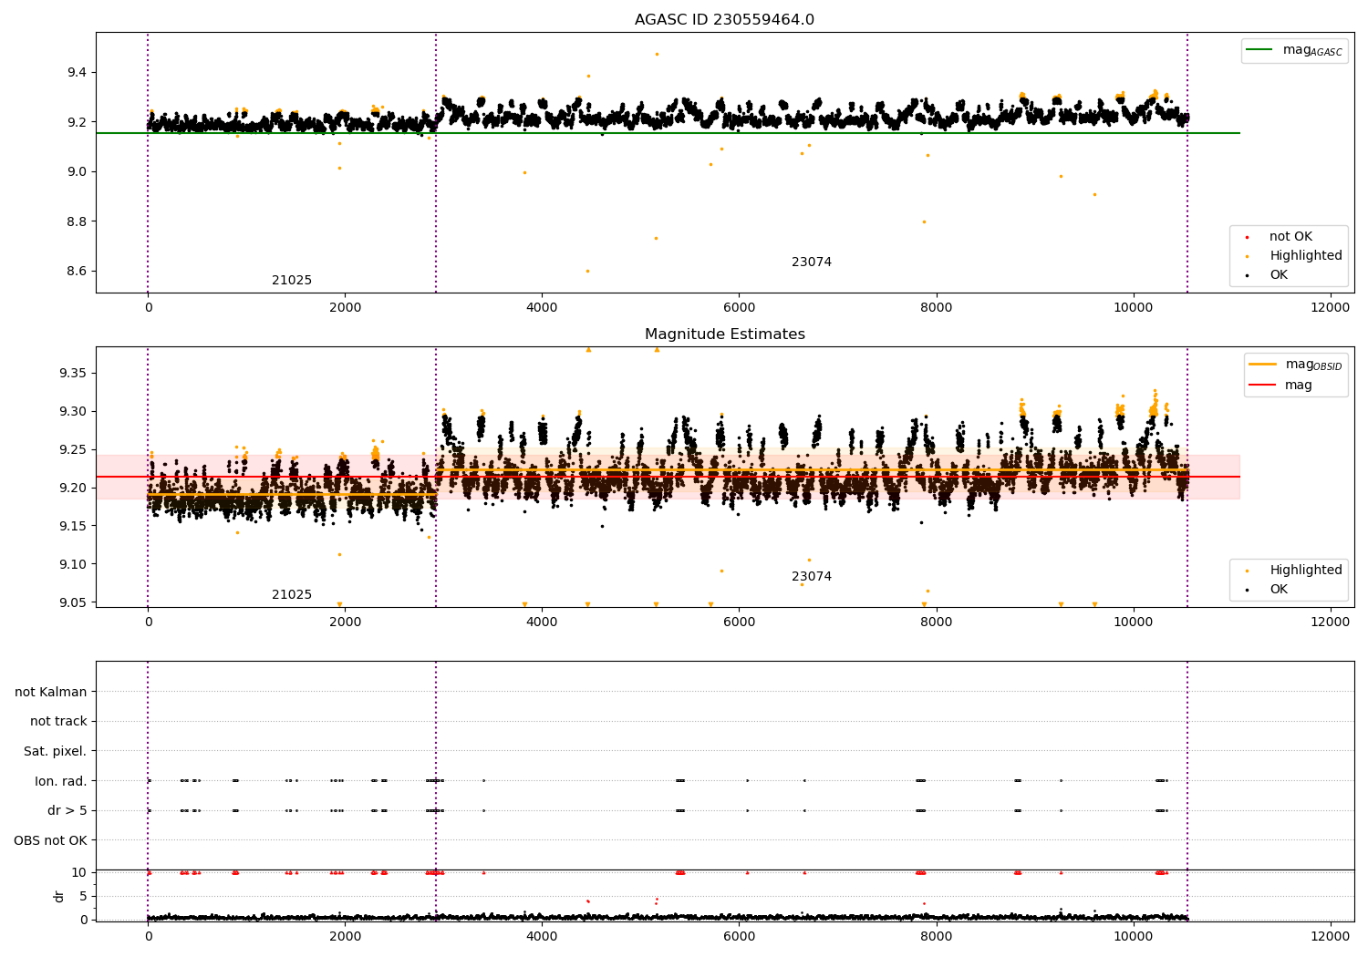Click the green mag AGASC legend line
The height and width of the screenshot is (957, 1368).
[x=1259, y=50]
